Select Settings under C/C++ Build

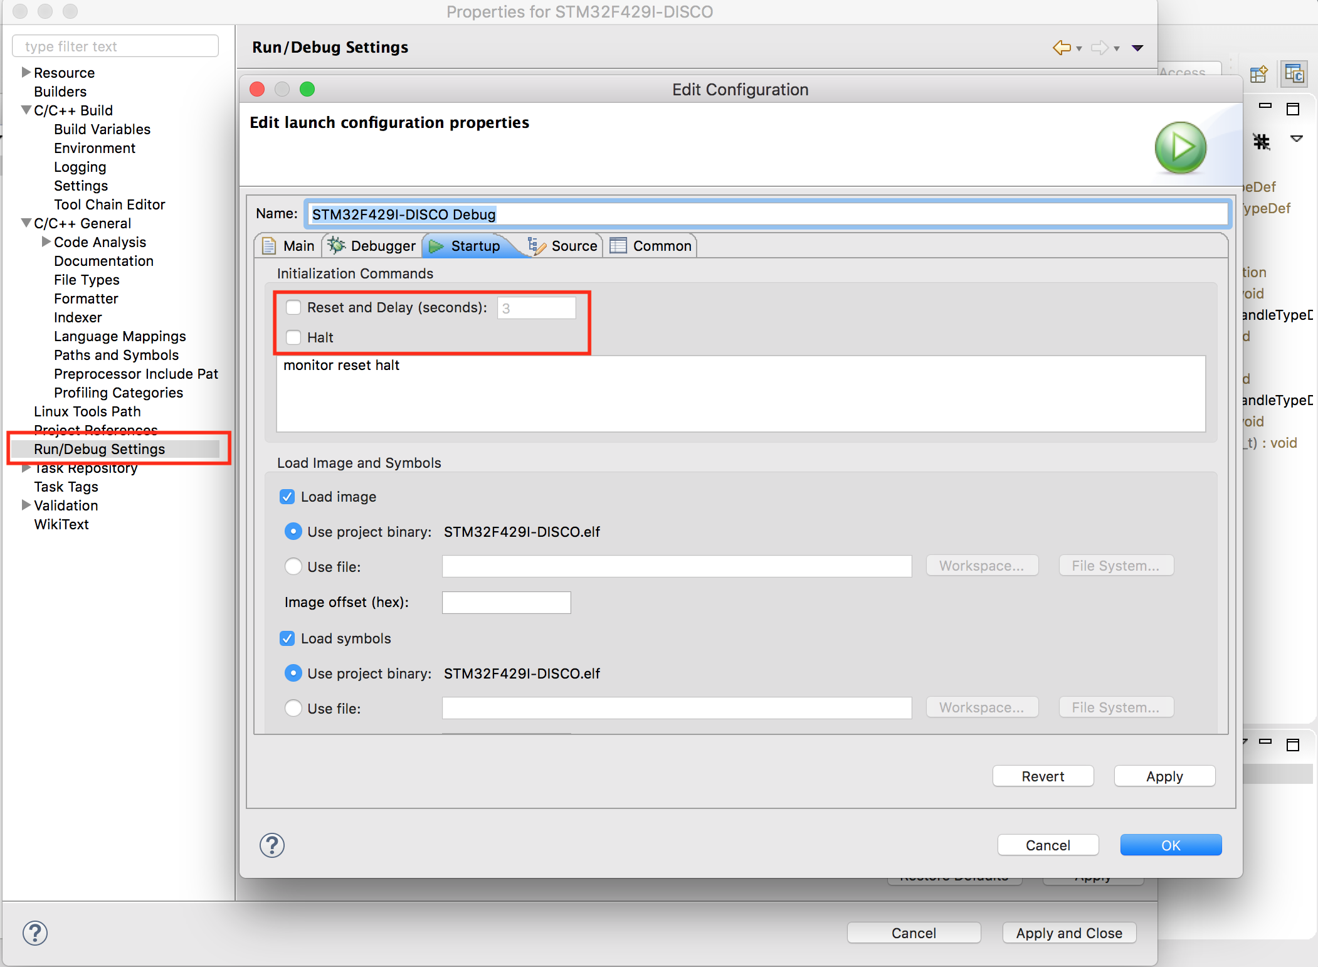[81, 186]
